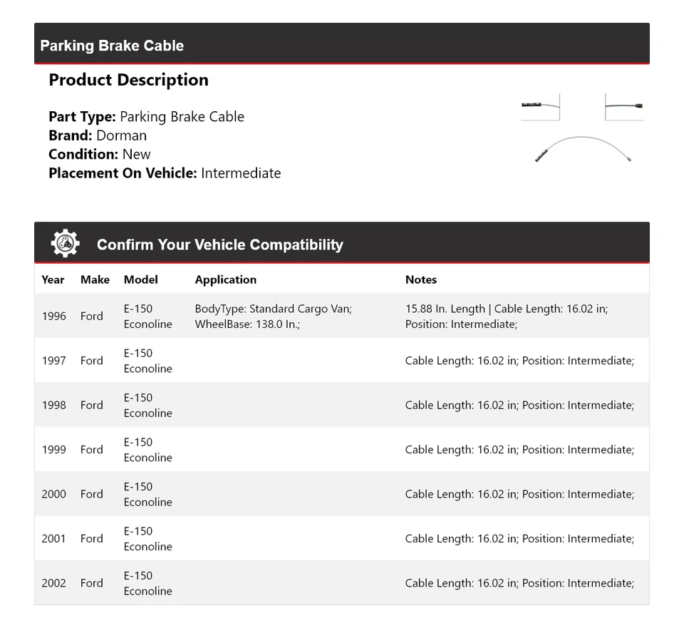Select the 1997 year cell
The width and height of the screenshot is (684, 628).
tap(53, 361)
